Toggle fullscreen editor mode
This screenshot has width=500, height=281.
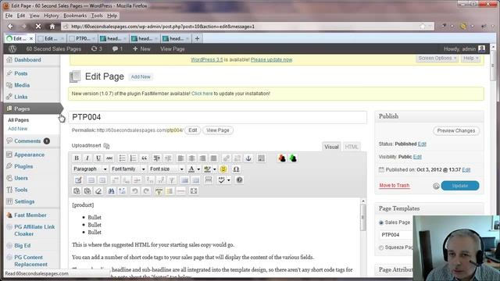[194, 191]
